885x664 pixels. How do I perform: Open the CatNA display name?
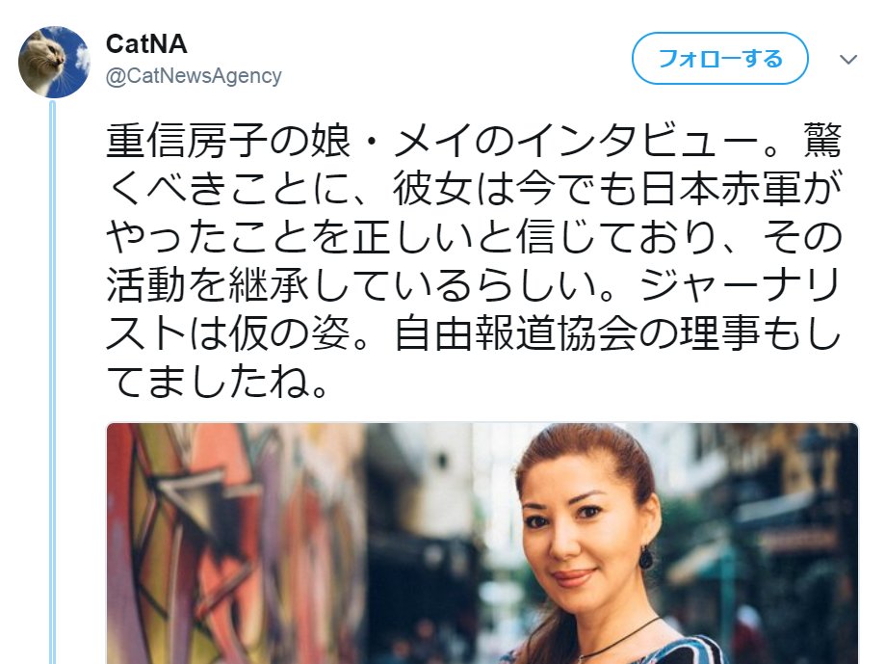146,44
